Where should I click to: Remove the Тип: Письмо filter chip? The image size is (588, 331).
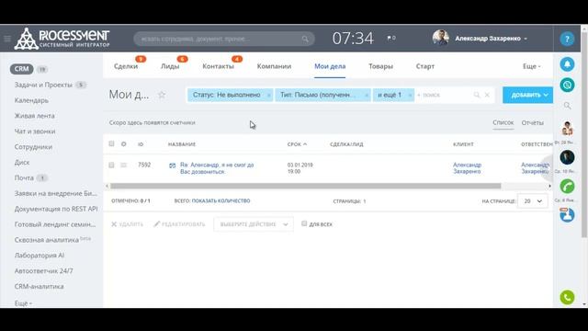(x=367, y=96)
